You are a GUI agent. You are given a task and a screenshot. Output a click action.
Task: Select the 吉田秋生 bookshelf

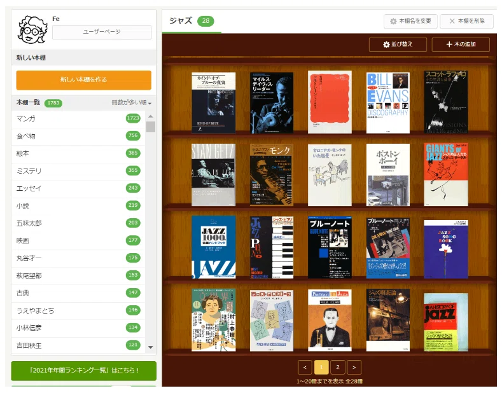78,345
